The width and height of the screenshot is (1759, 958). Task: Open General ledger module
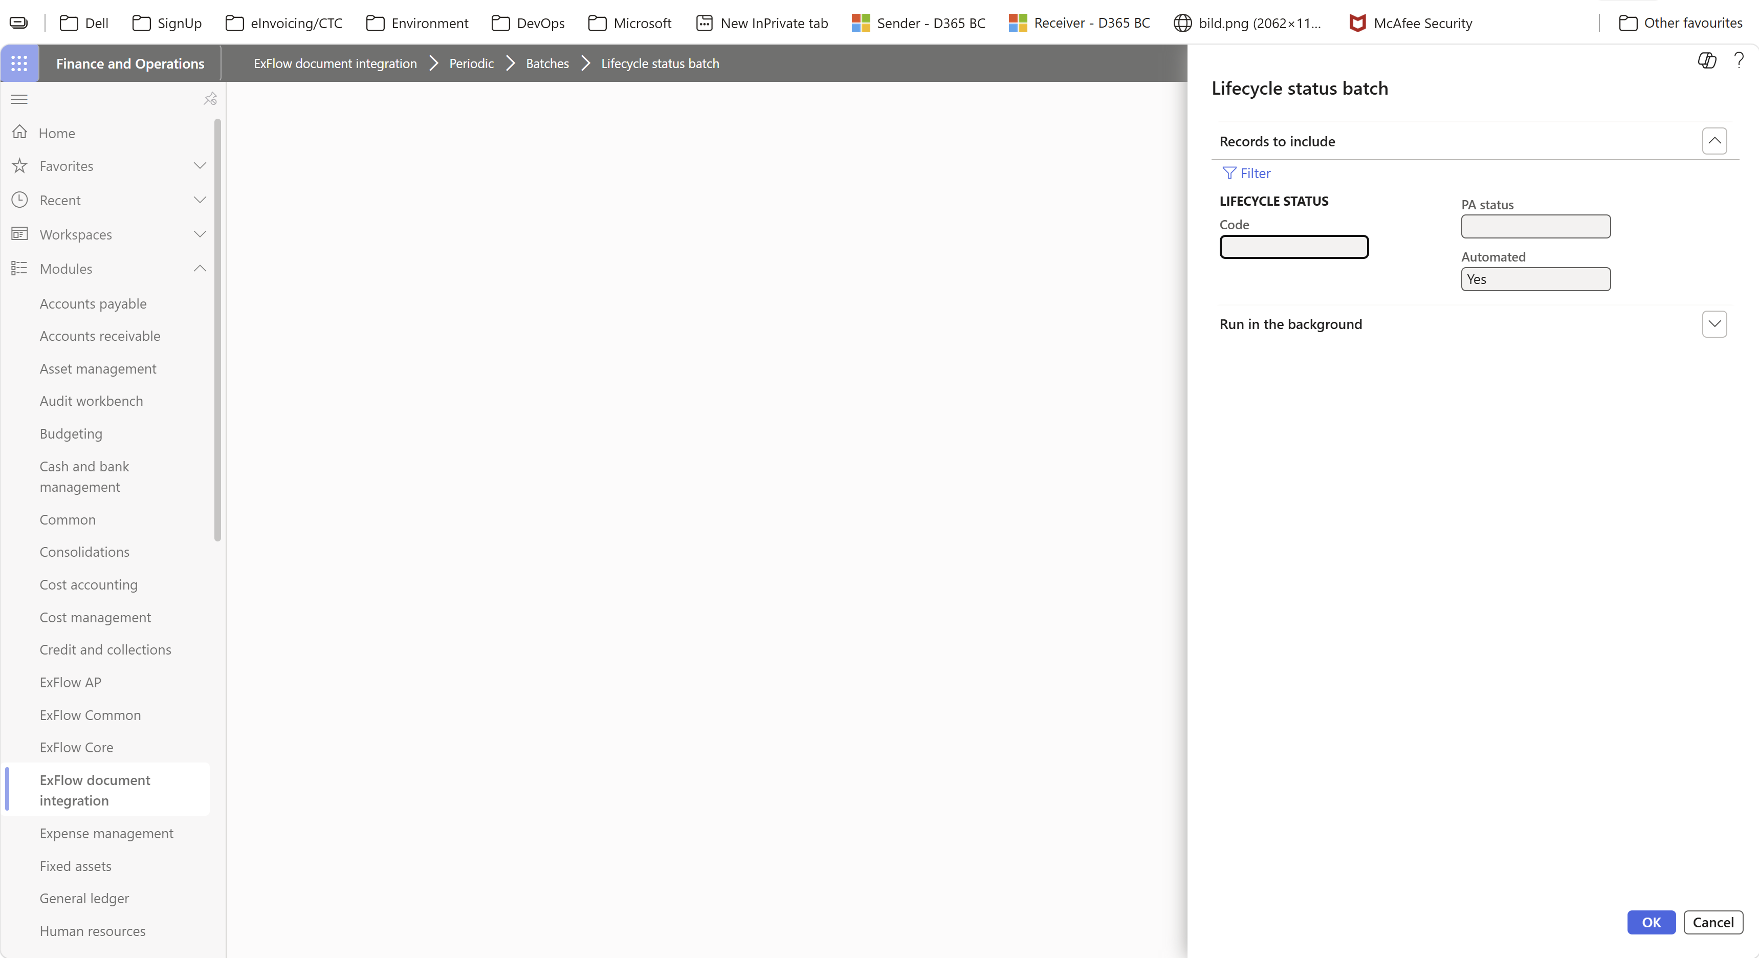coord(84,898)
